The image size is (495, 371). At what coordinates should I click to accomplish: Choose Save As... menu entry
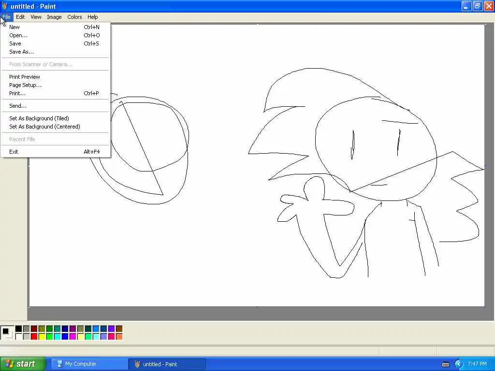coord(55,52)
